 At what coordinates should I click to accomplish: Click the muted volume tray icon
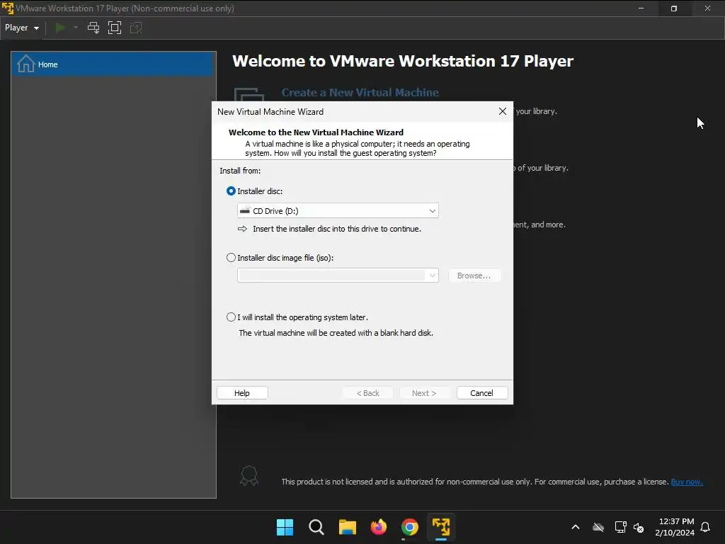click(x=639, y=527)
